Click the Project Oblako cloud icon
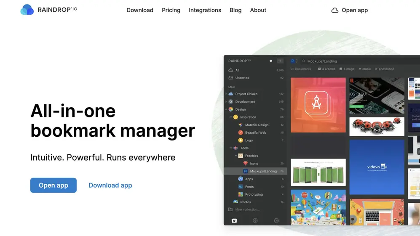Image resolution: width=420 pixels, height=236 pixels. click(x=230, y=94)
